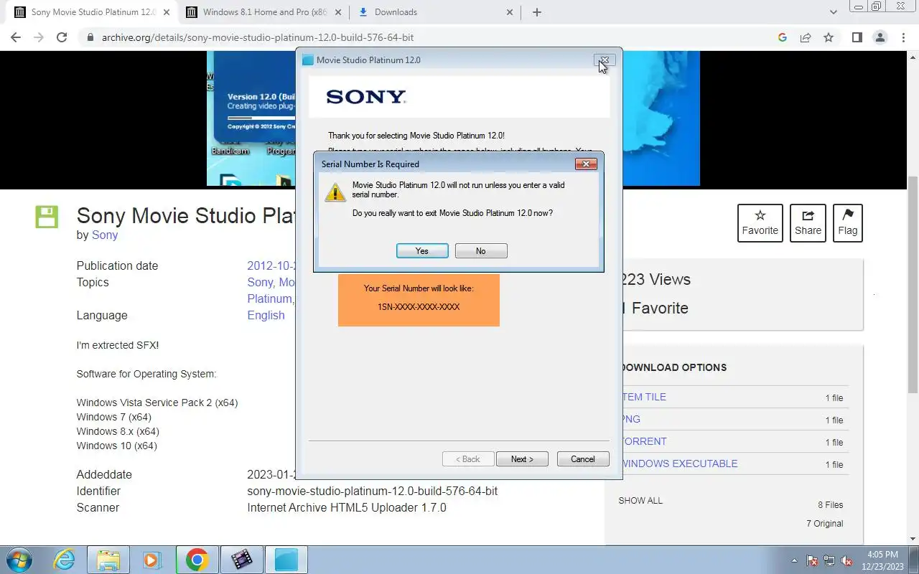This screenshot has width=919, height=574.
Task: Open the PNG download option
Action: pyautogui.click(x=630, y=419)
